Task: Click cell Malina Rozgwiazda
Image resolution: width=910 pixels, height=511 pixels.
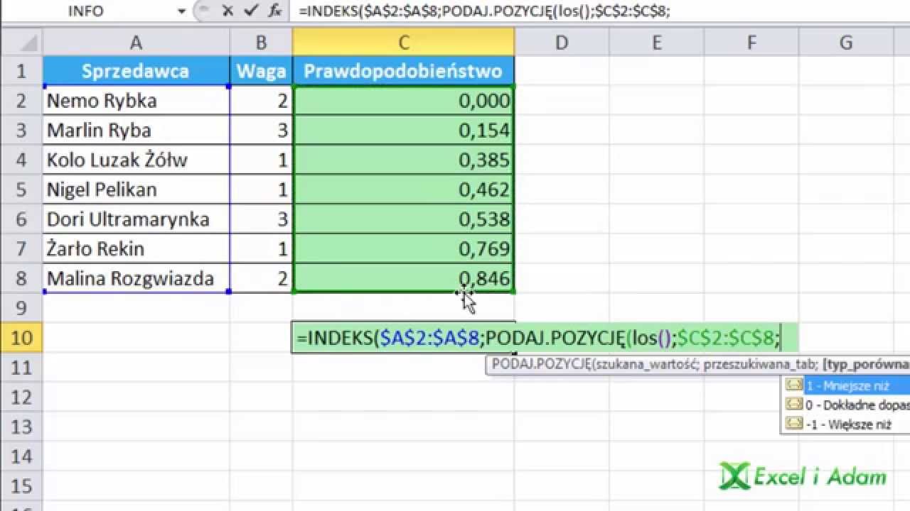Action: [x=136, y=278]
